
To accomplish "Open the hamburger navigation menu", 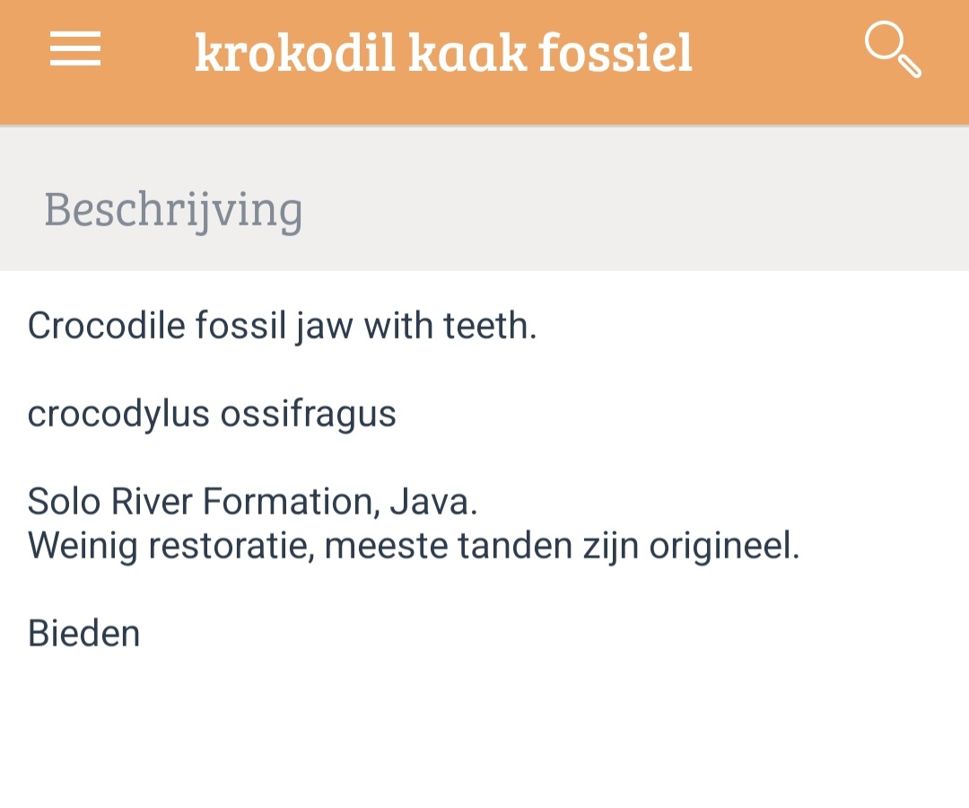I will [x=75, y=50].
